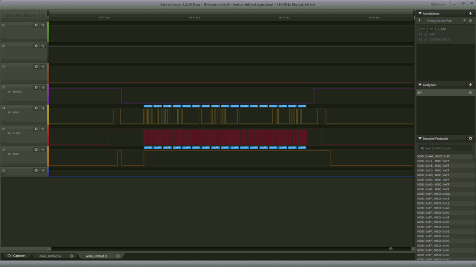This screenshot has width=476, height=267.
Task: Add a new annotation with plus icon
Action: click(x=470, y=13)
